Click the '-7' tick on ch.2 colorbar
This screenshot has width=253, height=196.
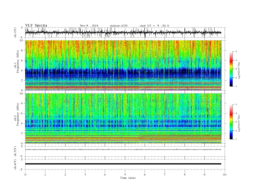pyautogui.click(x=236, y=139)
